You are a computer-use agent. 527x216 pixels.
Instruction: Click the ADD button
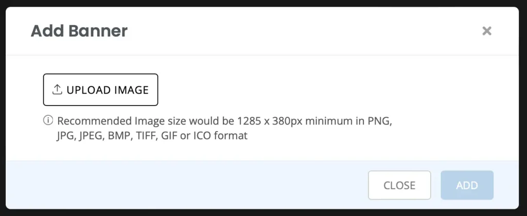(x=467, y=185)
